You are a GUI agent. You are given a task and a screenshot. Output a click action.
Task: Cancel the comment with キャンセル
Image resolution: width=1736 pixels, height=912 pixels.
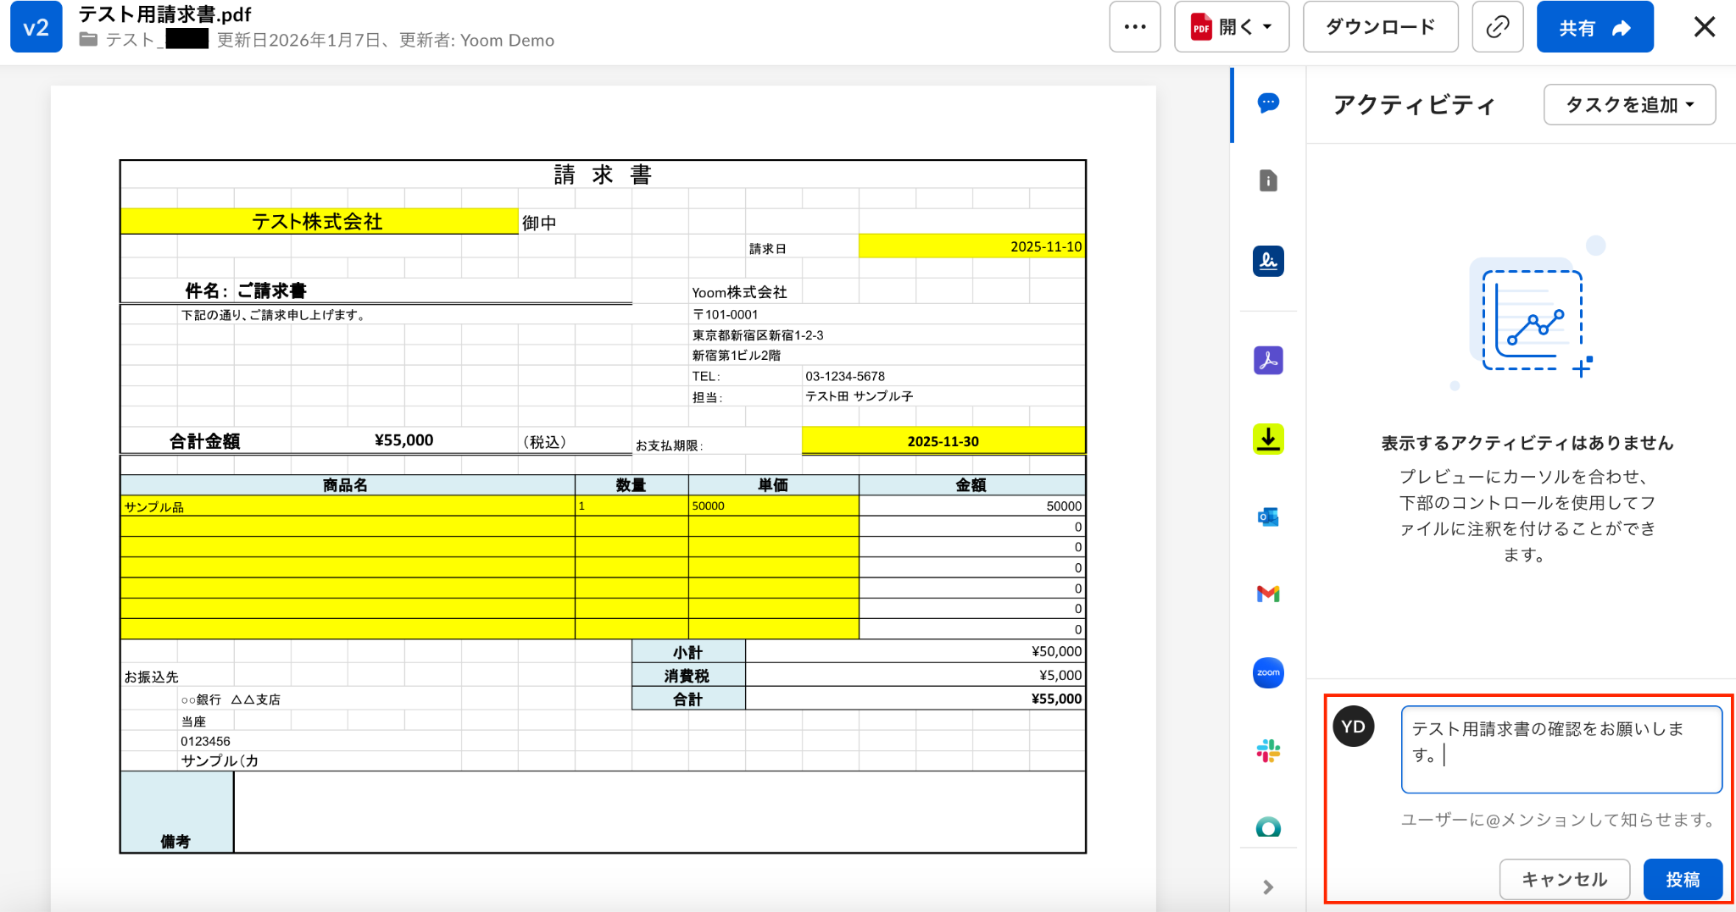coord(1564,879)
